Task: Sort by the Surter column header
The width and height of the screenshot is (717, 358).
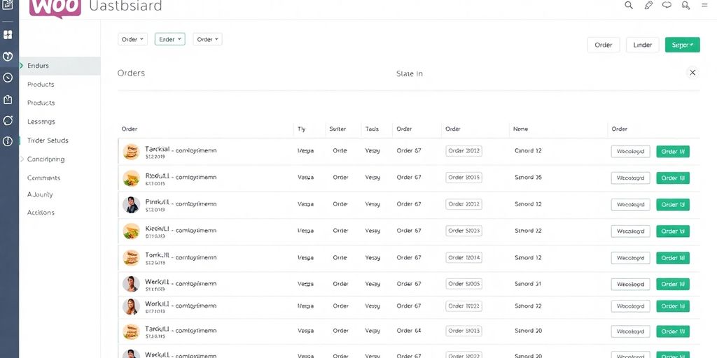Action: (x=337, y=129)
